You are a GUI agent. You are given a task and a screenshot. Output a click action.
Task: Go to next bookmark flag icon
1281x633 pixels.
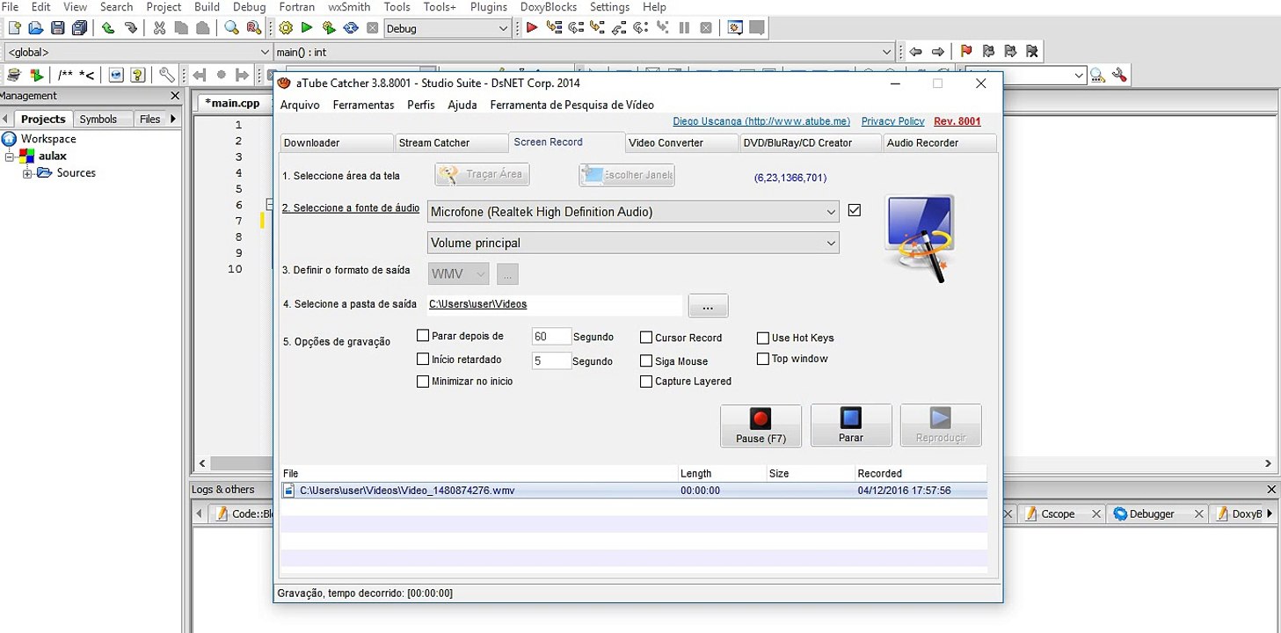click(x=1010, y=52)
